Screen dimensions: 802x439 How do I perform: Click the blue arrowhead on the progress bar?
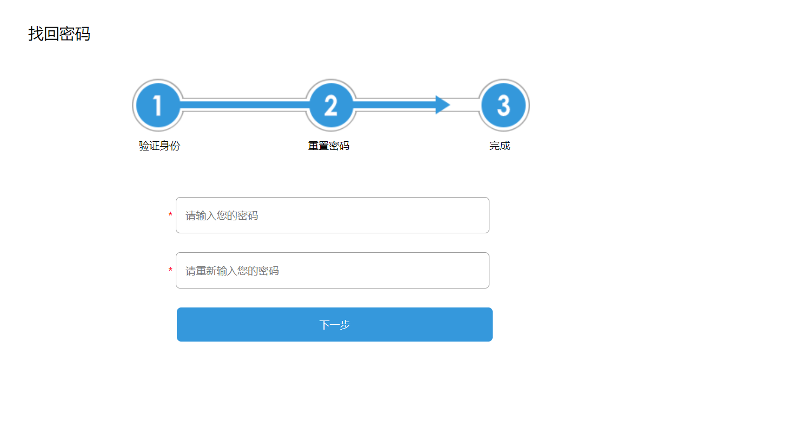[x=442, y=105]
